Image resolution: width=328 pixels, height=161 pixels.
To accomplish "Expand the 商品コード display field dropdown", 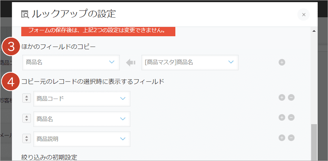I will pos(82,99).
